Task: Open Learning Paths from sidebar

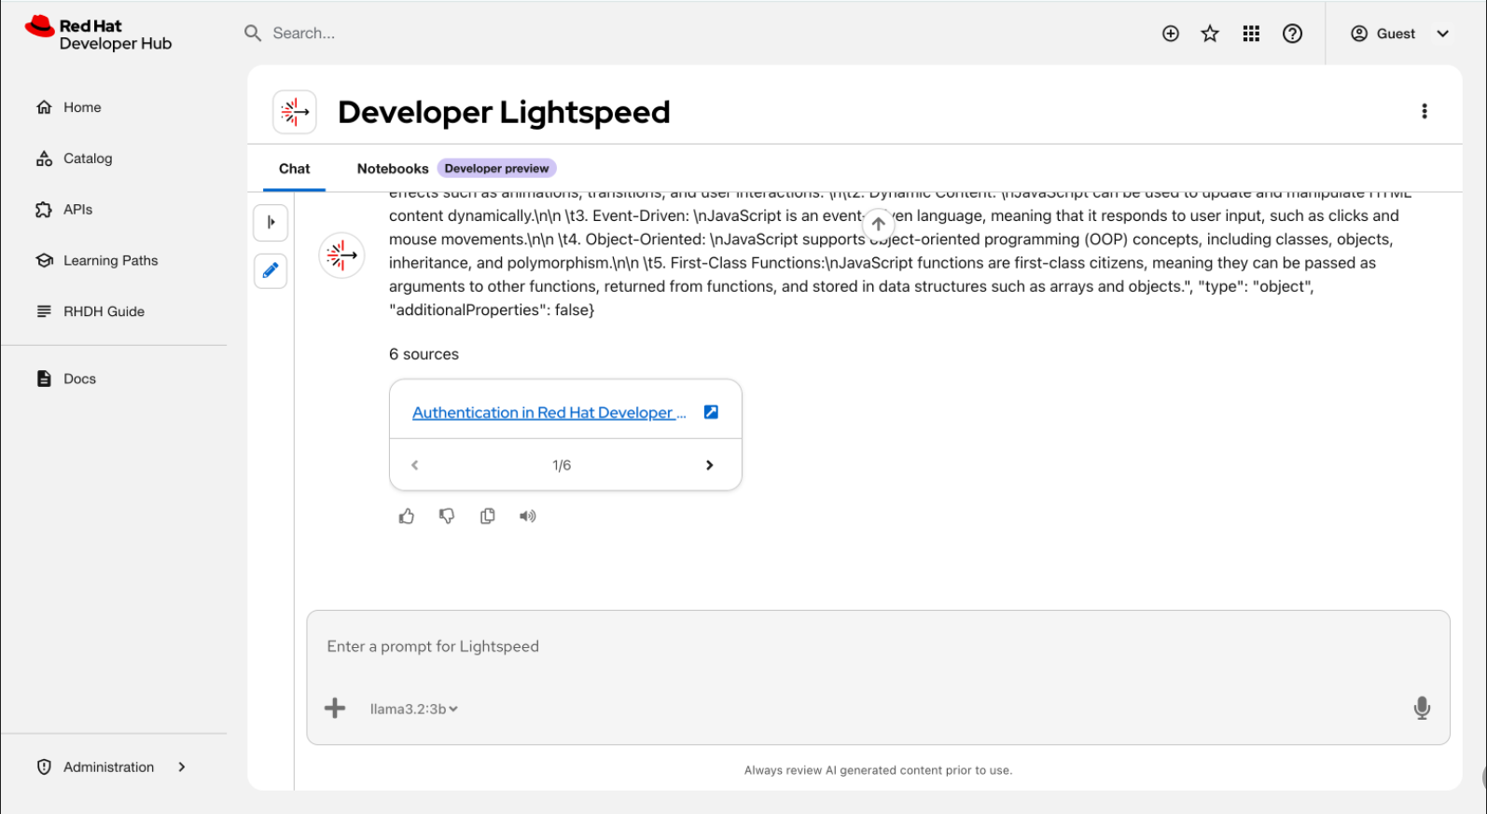Action: click(x=96, y=261)
